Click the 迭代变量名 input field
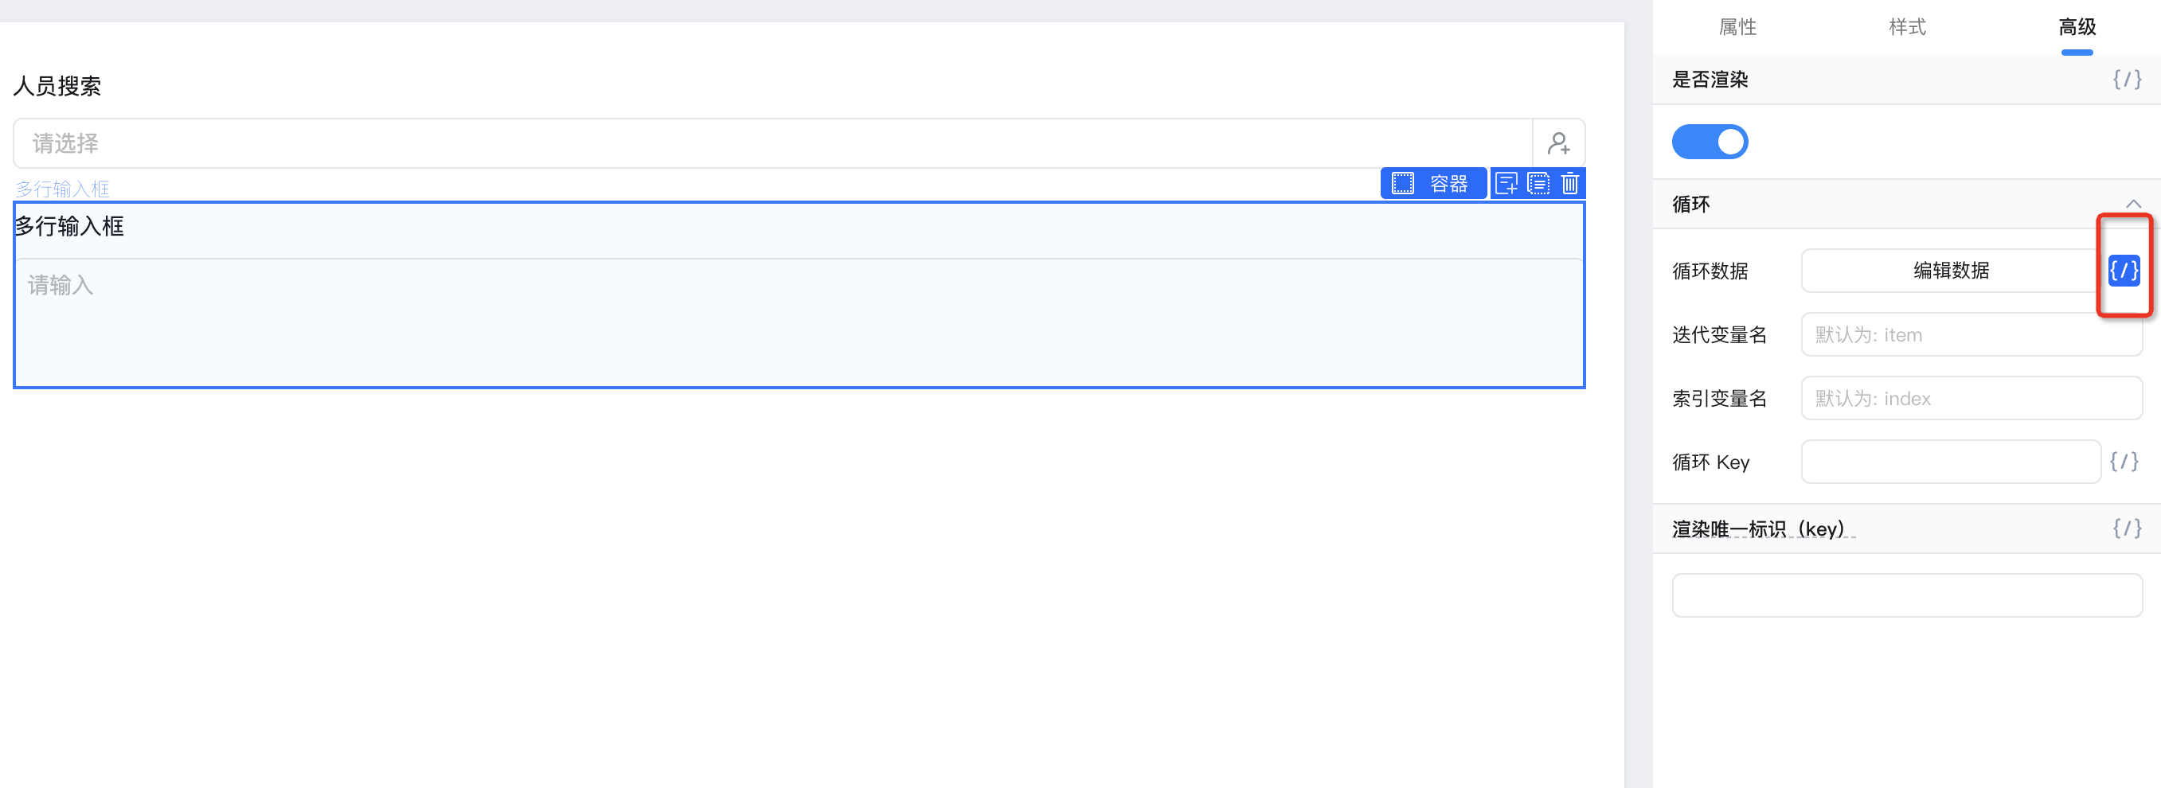This screenshot has height=788, width=2161. coord(1971,334)
